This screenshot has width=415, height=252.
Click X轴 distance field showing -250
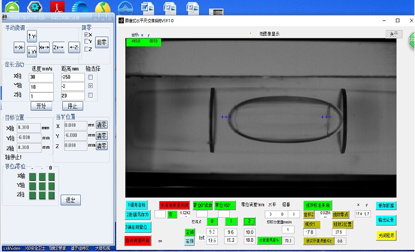point(73,77)
